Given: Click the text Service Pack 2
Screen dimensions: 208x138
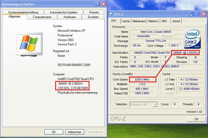Looking at the screenshot, I should pyautogui.click(x=67, y=44).
